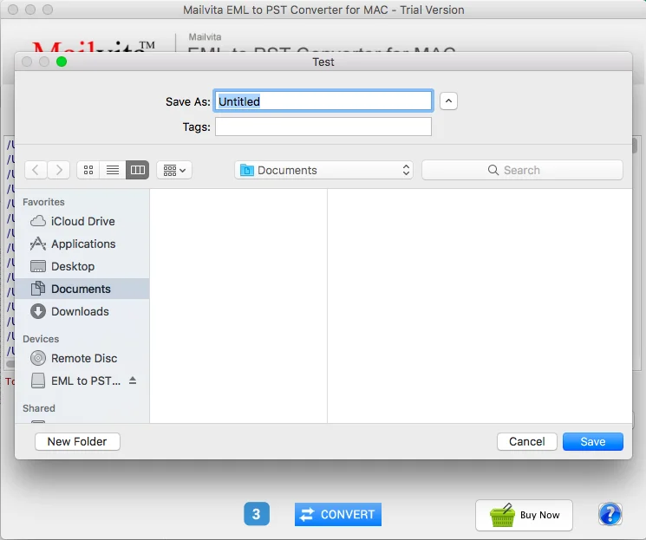This screenshot has width=646, height=540.
Task: Click the Cancel button
Action: coord(527,441)
